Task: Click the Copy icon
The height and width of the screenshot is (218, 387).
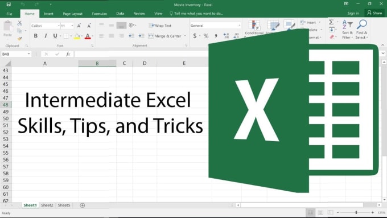Action: coord(19,31)
